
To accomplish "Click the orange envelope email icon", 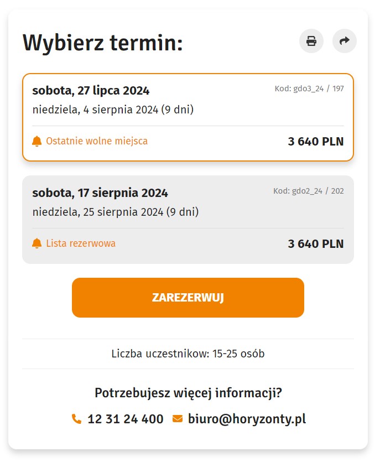I will (x=178, y=419).
